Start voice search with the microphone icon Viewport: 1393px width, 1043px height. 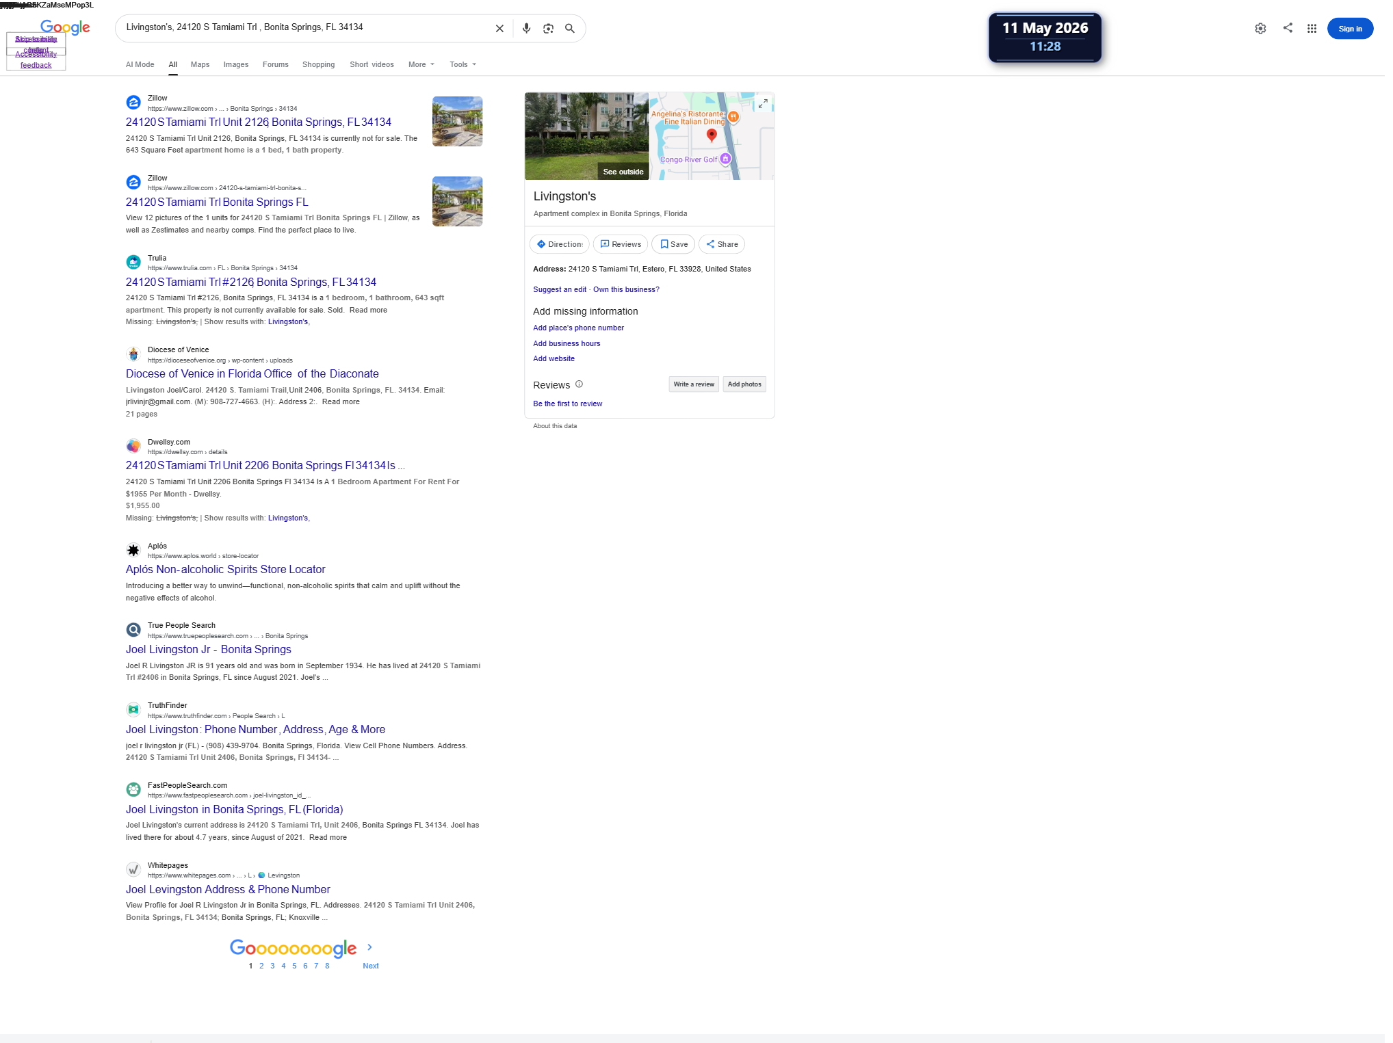click(x=526, y=29)
